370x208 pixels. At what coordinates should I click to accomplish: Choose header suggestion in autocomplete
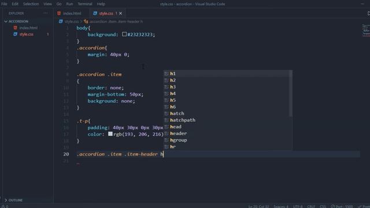[x=227, y=133]
